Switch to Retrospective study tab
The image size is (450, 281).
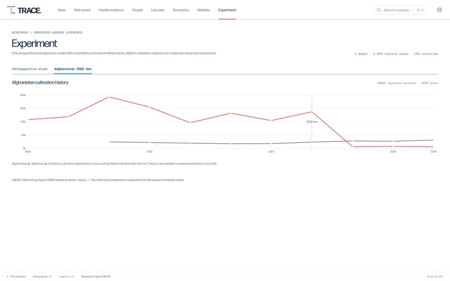pos(30,69)
